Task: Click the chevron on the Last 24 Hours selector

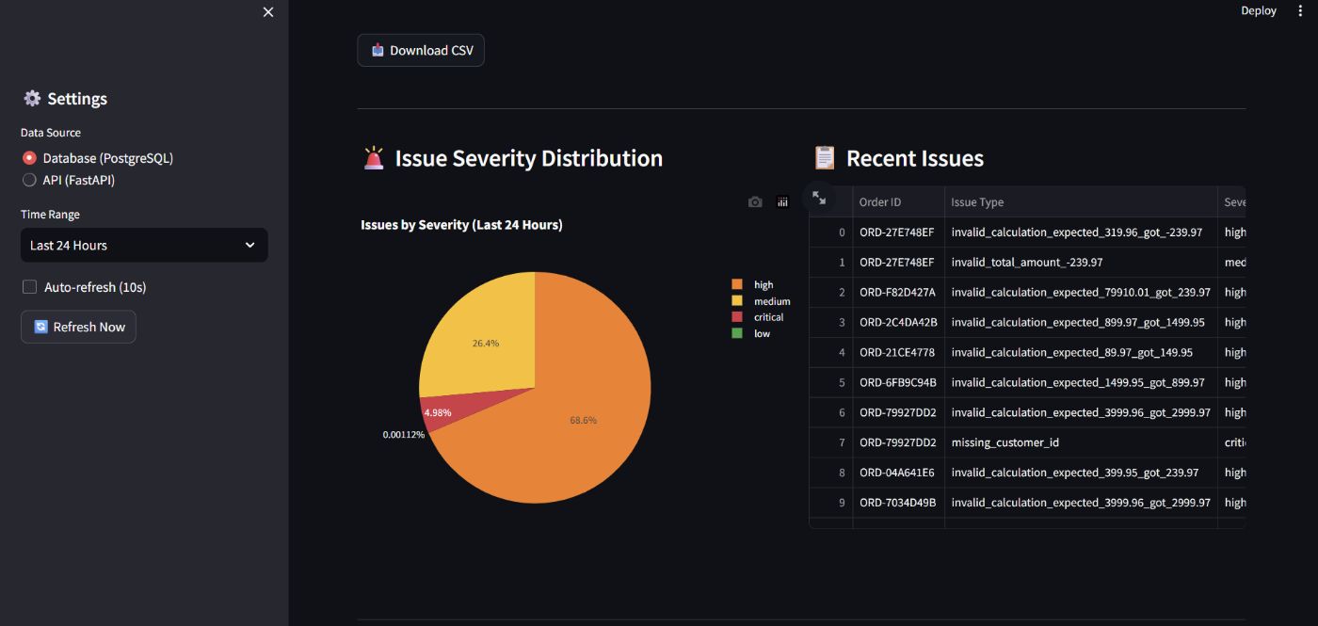Action: point(249,245)
